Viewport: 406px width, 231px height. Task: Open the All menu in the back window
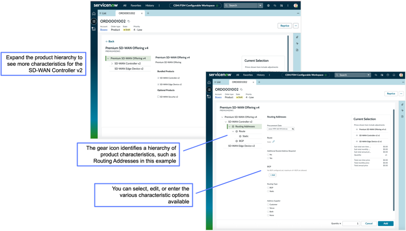[125, 6]
